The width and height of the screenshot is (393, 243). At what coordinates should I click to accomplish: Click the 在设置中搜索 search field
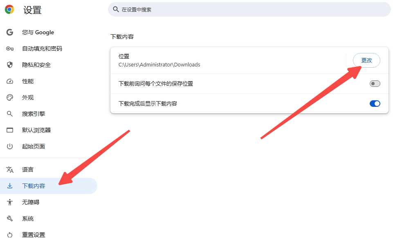pyautogui.click(x=249, y=9)
